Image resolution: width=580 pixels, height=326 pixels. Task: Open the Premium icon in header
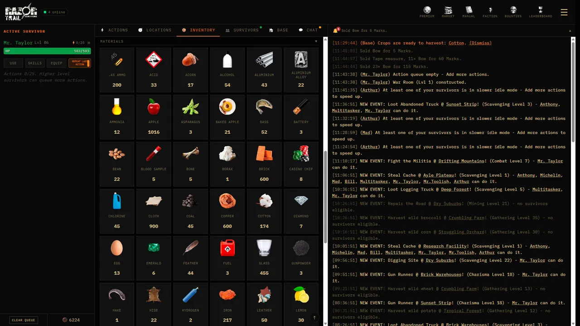click(427, 12)
